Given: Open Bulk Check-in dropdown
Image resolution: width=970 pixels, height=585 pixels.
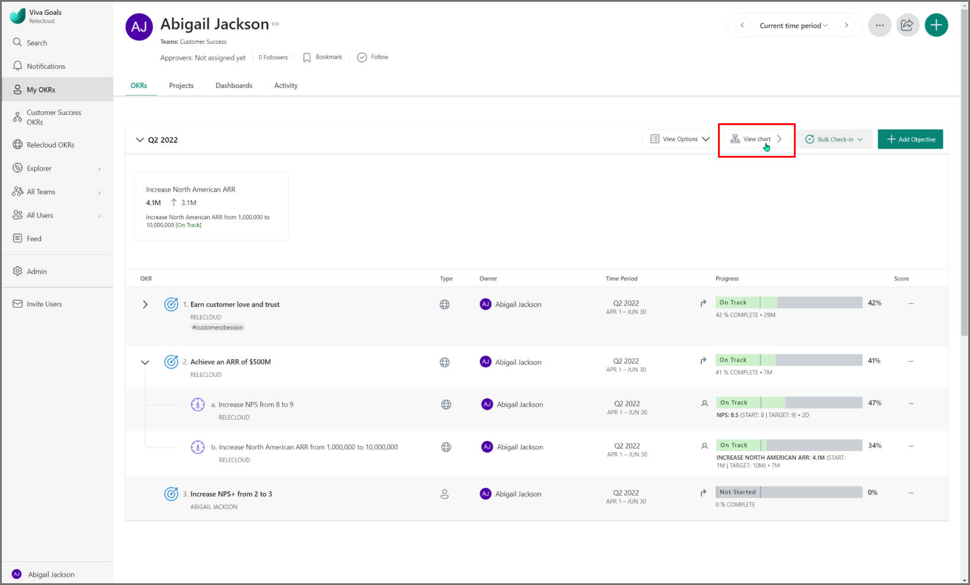Looking at the screenshot, I should [834, 139].
